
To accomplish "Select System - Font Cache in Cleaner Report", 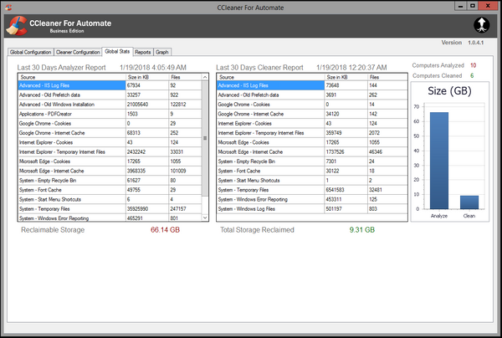I will coord(312,171).
